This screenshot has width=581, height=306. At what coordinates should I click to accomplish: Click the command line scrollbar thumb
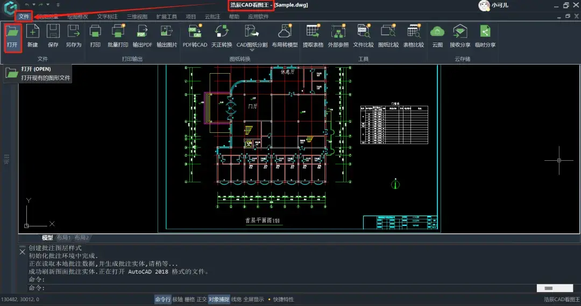[x=548, y=288]
